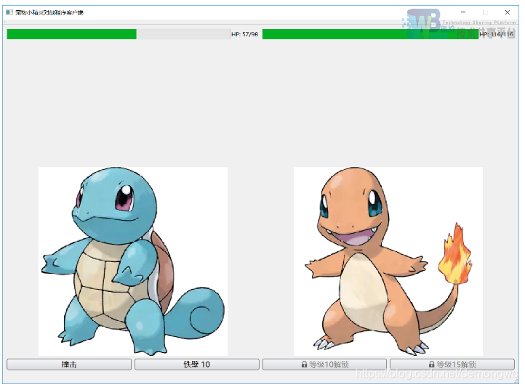Use the 撞击 attack button

click(x=69, y=364)
